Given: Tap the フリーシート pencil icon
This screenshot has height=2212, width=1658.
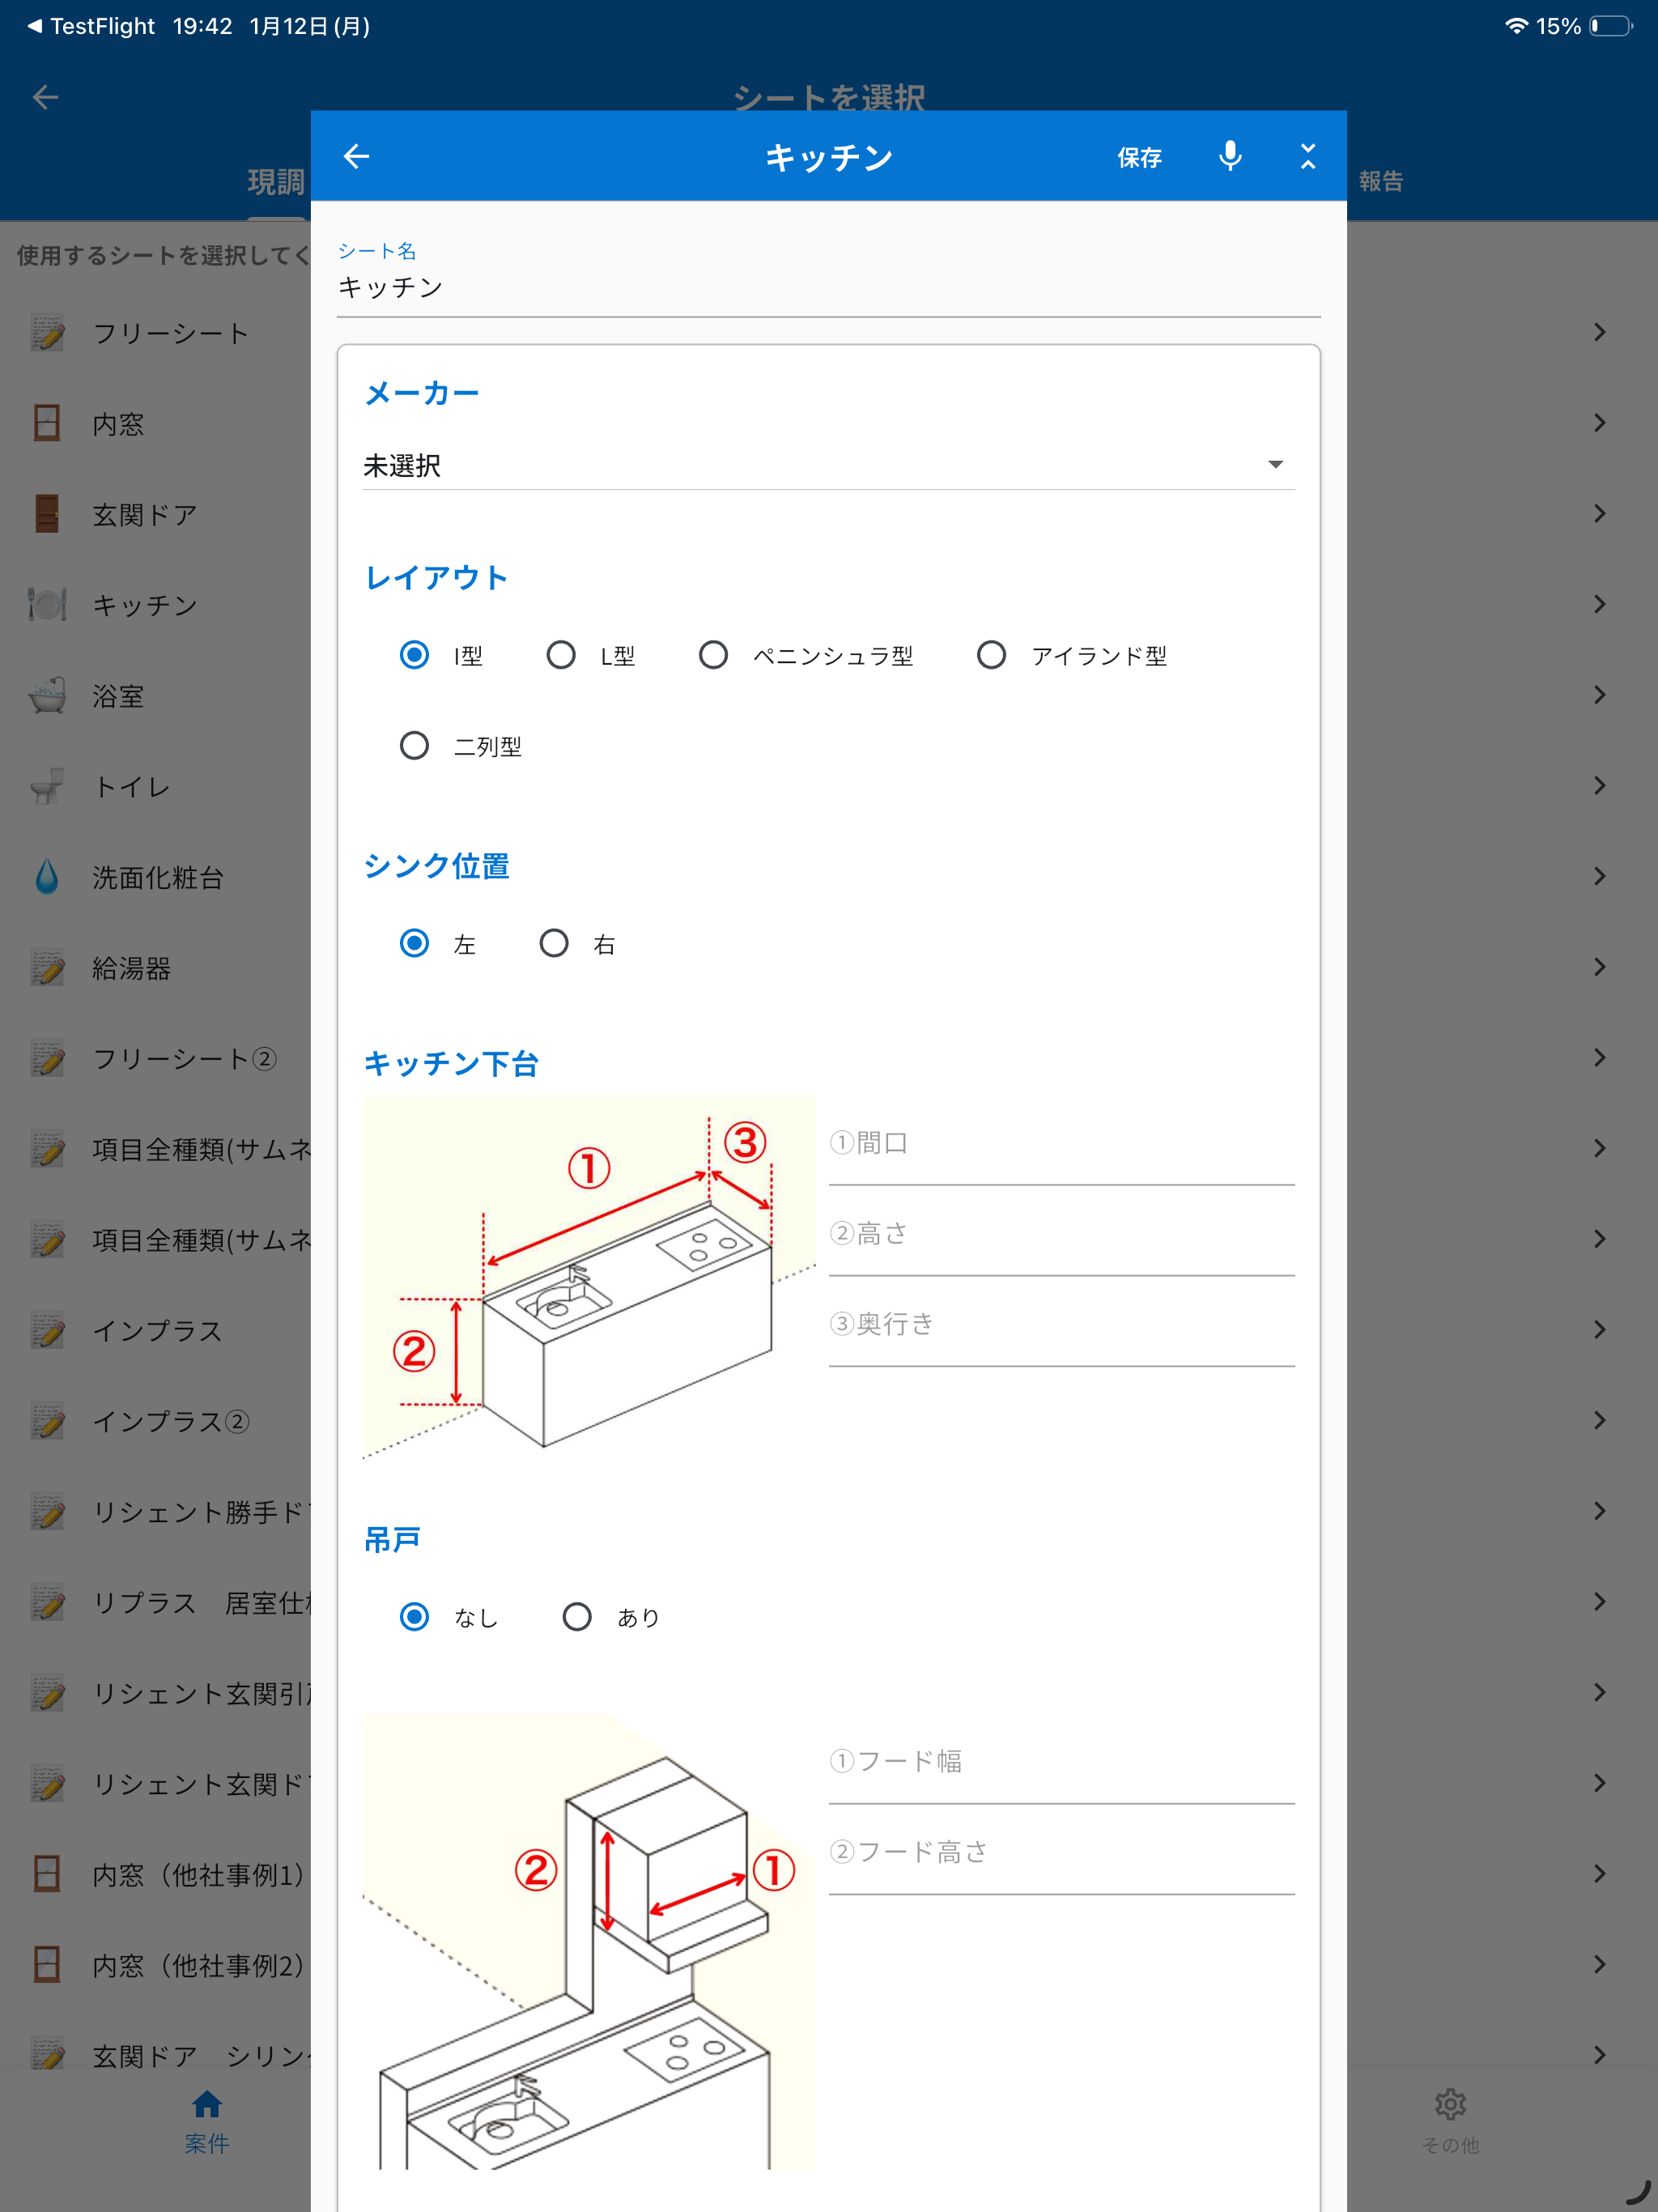Looking at the screenshot, I should pyautogui.click(x=47, y=332).
